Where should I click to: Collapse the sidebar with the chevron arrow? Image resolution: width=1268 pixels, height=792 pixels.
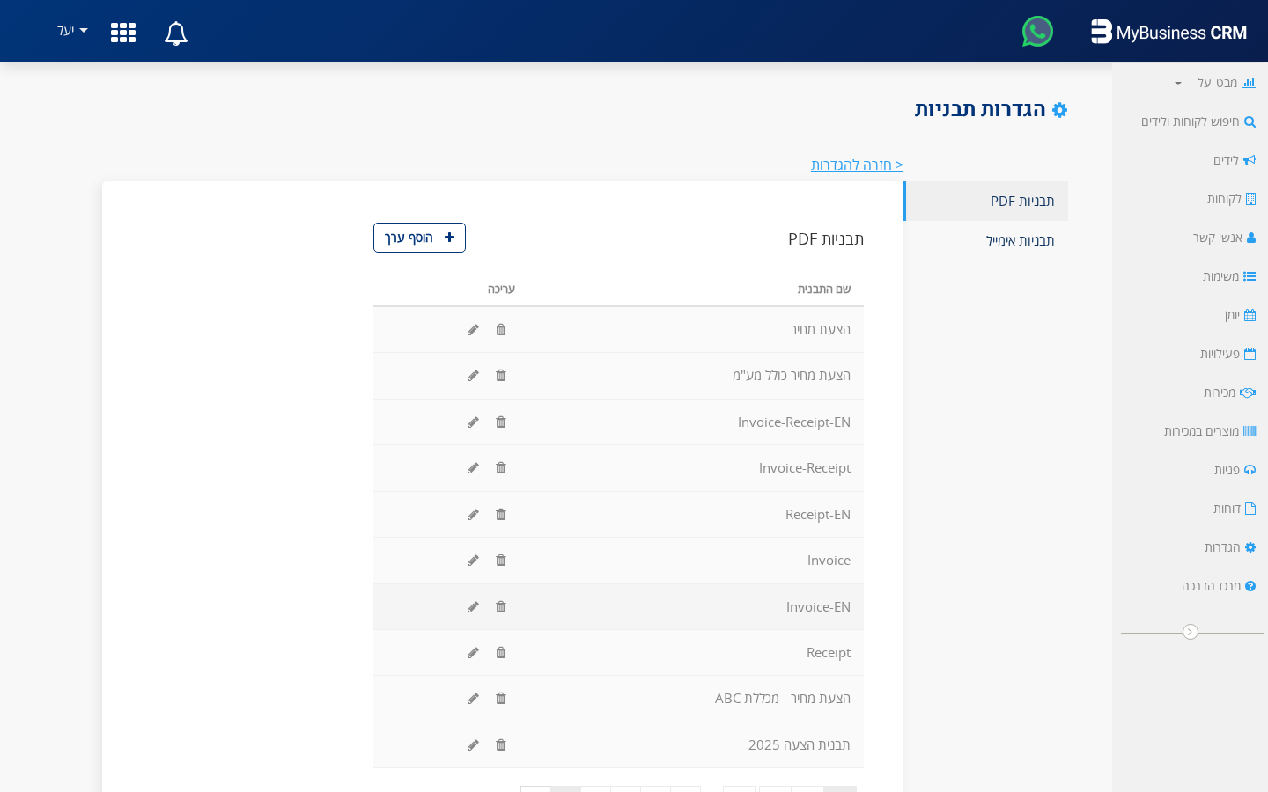pyautogui.click(x=1191, y=632)
